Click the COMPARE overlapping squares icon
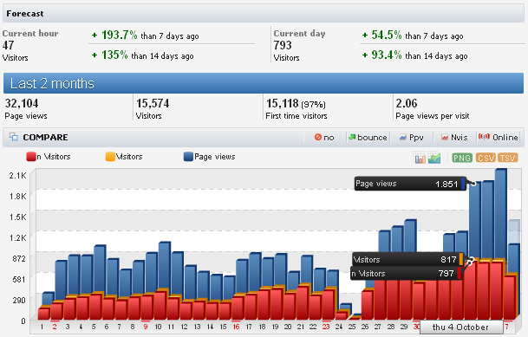 click(14, 137)
